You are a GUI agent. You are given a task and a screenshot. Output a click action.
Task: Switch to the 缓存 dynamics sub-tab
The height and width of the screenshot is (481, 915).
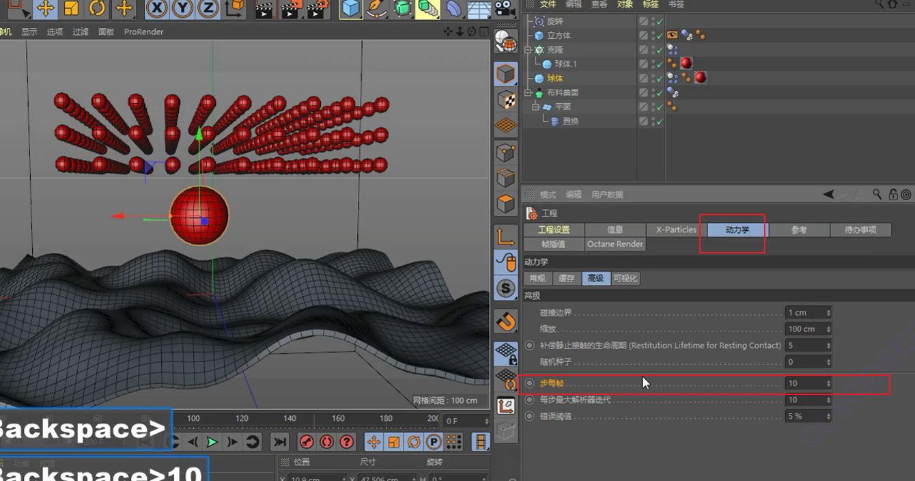click(567, 279)
